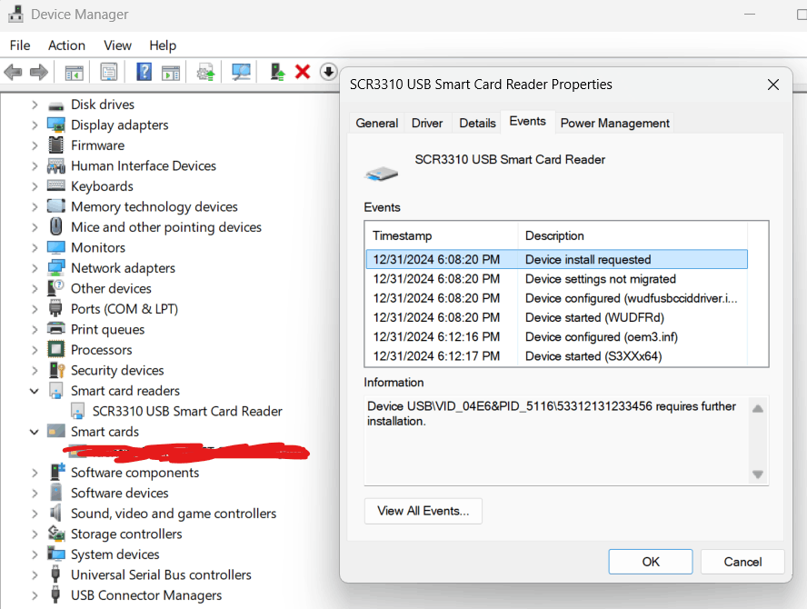Click the Update device driver toolbar icon
Screen dimensions: 807x609
[206, 72]
